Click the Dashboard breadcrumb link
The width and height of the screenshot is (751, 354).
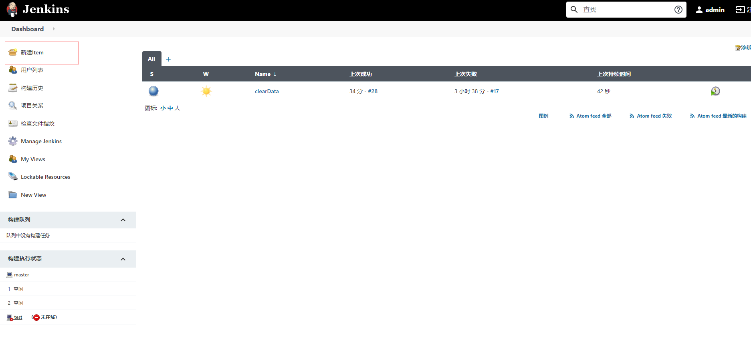point(28,29)
